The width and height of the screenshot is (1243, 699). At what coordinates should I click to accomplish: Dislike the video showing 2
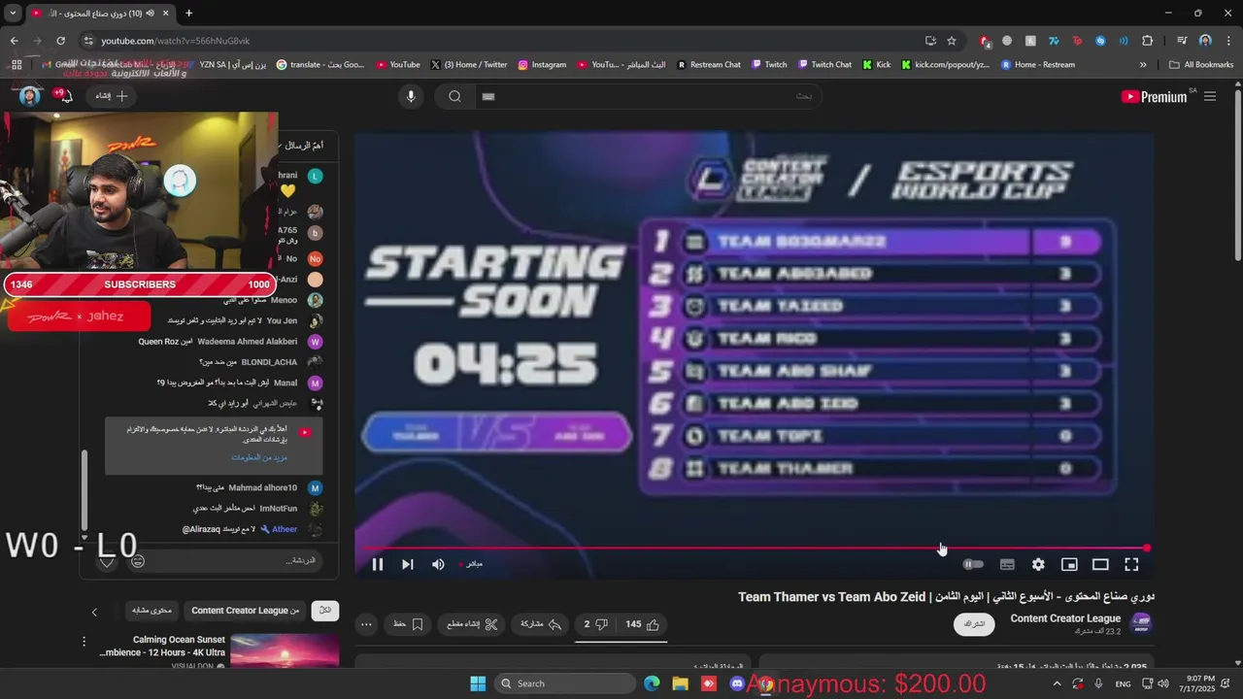coord(595,624)
